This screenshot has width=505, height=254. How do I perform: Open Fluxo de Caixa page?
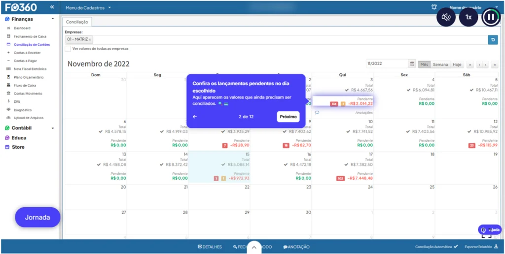coord(25,86)
